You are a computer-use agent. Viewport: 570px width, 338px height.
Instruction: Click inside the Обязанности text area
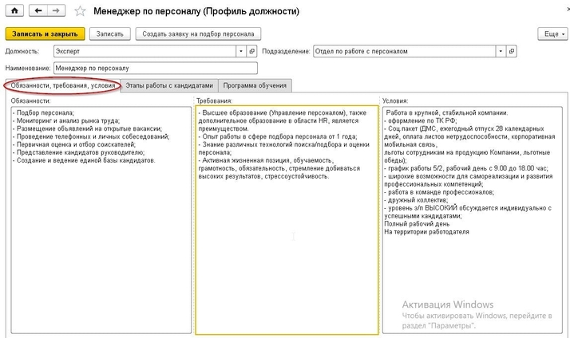100,239
